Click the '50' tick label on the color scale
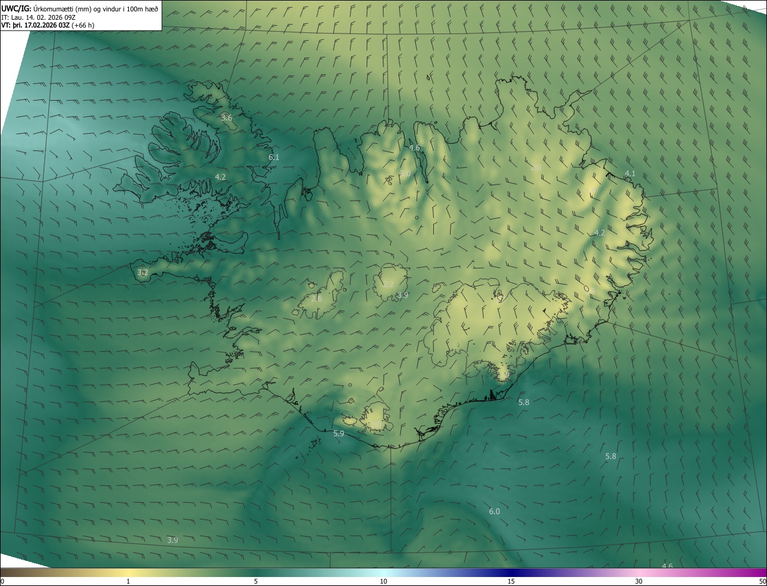 coord(762,581)
